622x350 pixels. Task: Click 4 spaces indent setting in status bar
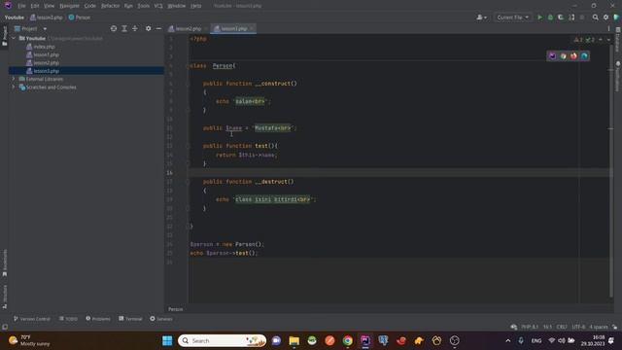tap(599, 327)
